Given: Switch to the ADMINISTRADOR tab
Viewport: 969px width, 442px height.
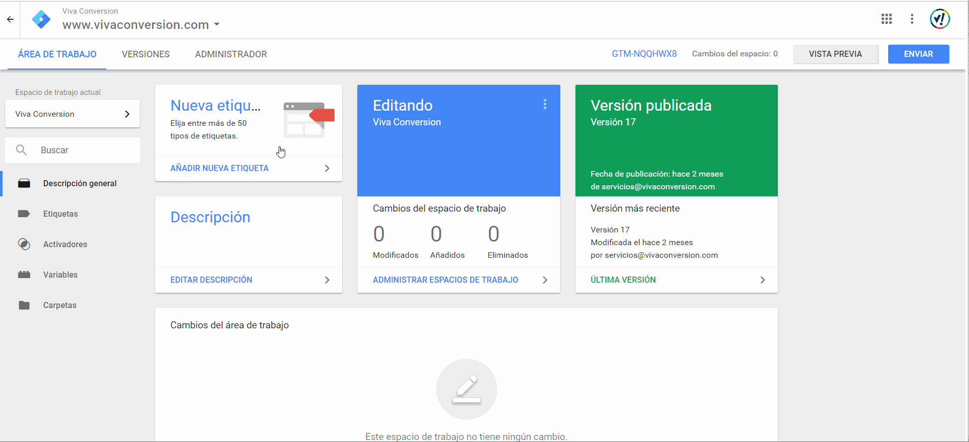Looking at the screenshot, I should [x=231, y=54].
